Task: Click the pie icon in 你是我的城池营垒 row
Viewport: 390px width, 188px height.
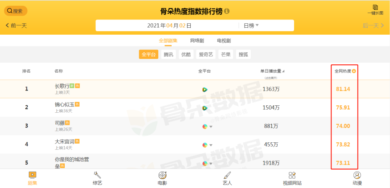Action: (205, 163)
